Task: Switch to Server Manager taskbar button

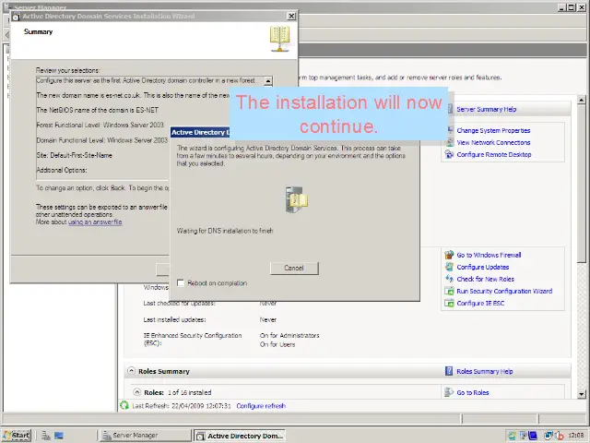Action: pyautogui.click(x=146, y=436)
